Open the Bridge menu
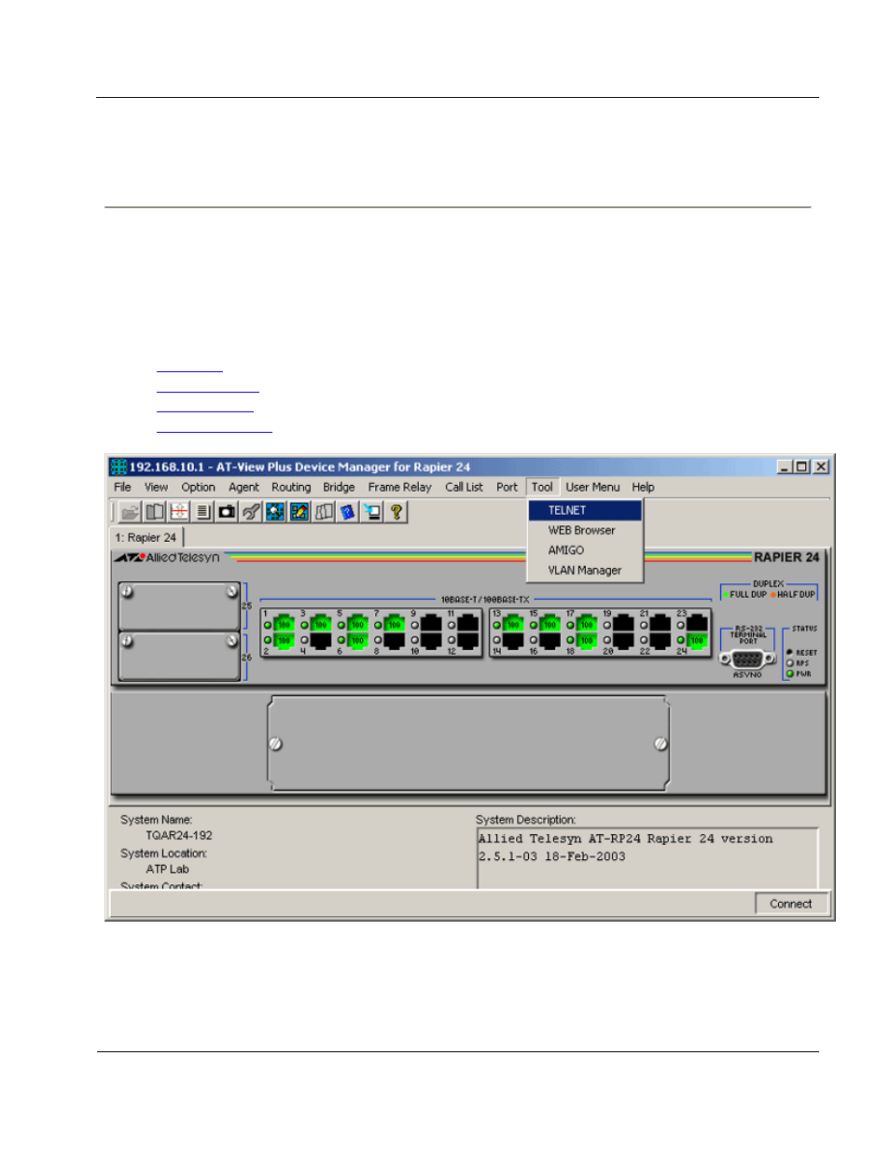 (339, 487)
